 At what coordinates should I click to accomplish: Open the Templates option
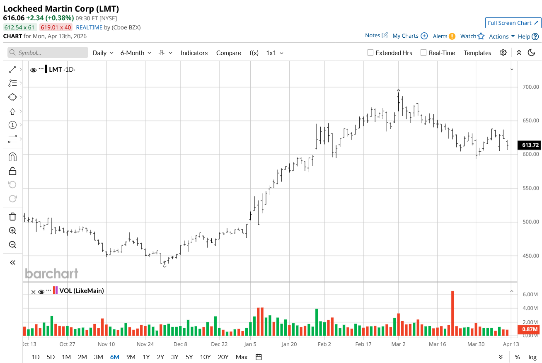click(477, 53)
